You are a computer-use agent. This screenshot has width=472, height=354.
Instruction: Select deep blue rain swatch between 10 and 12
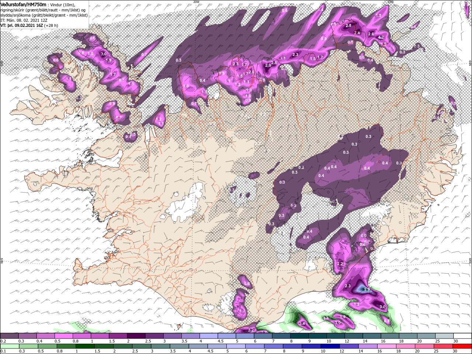pos(330,346)
